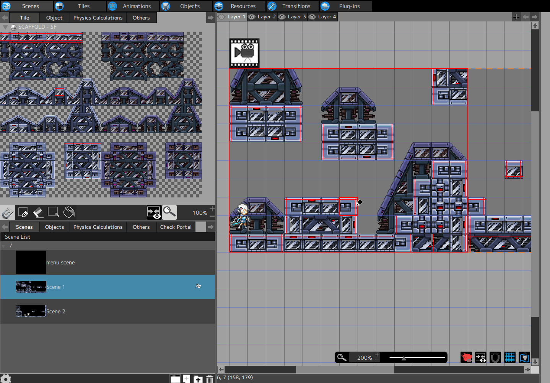This screenshot has width=550, height=383.
Task: Select the stamp tile placement tool
Action: pos(7,212)
